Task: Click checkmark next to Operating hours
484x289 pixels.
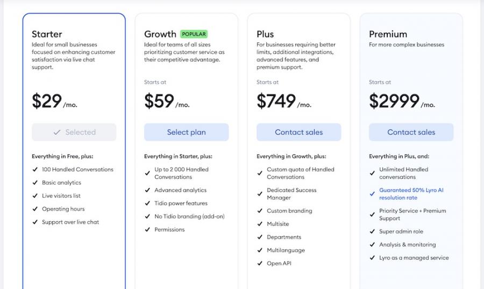Action: (x=34, y=209)
